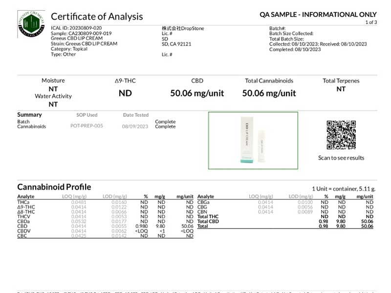Click the ND value under Δ9-THC
391x293 pixels.
tap(125, 93)
